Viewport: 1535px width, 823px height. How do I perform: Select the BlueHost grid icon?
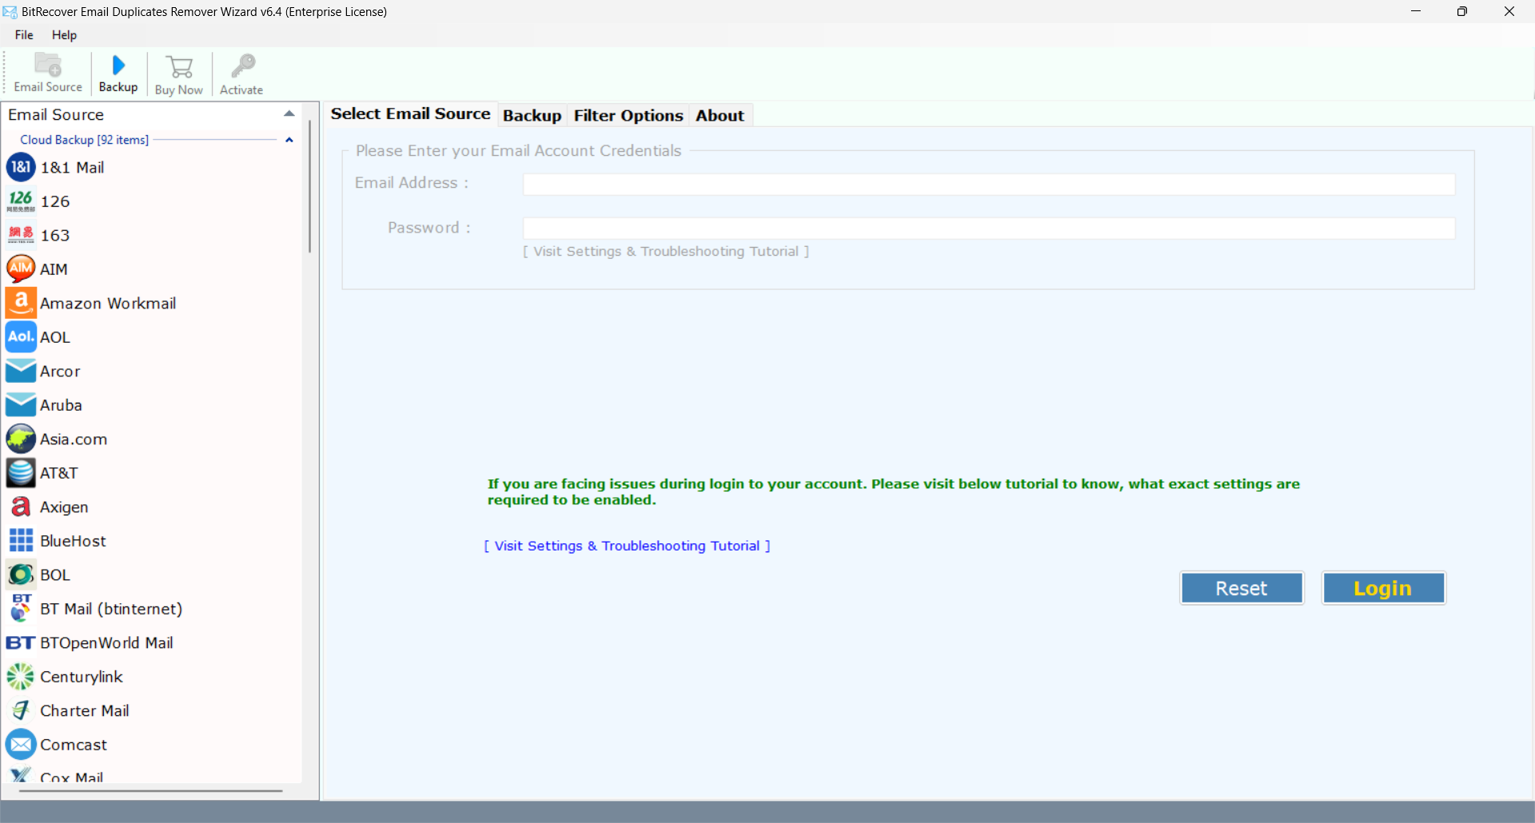pyautogui.click(x=21, y=540)
